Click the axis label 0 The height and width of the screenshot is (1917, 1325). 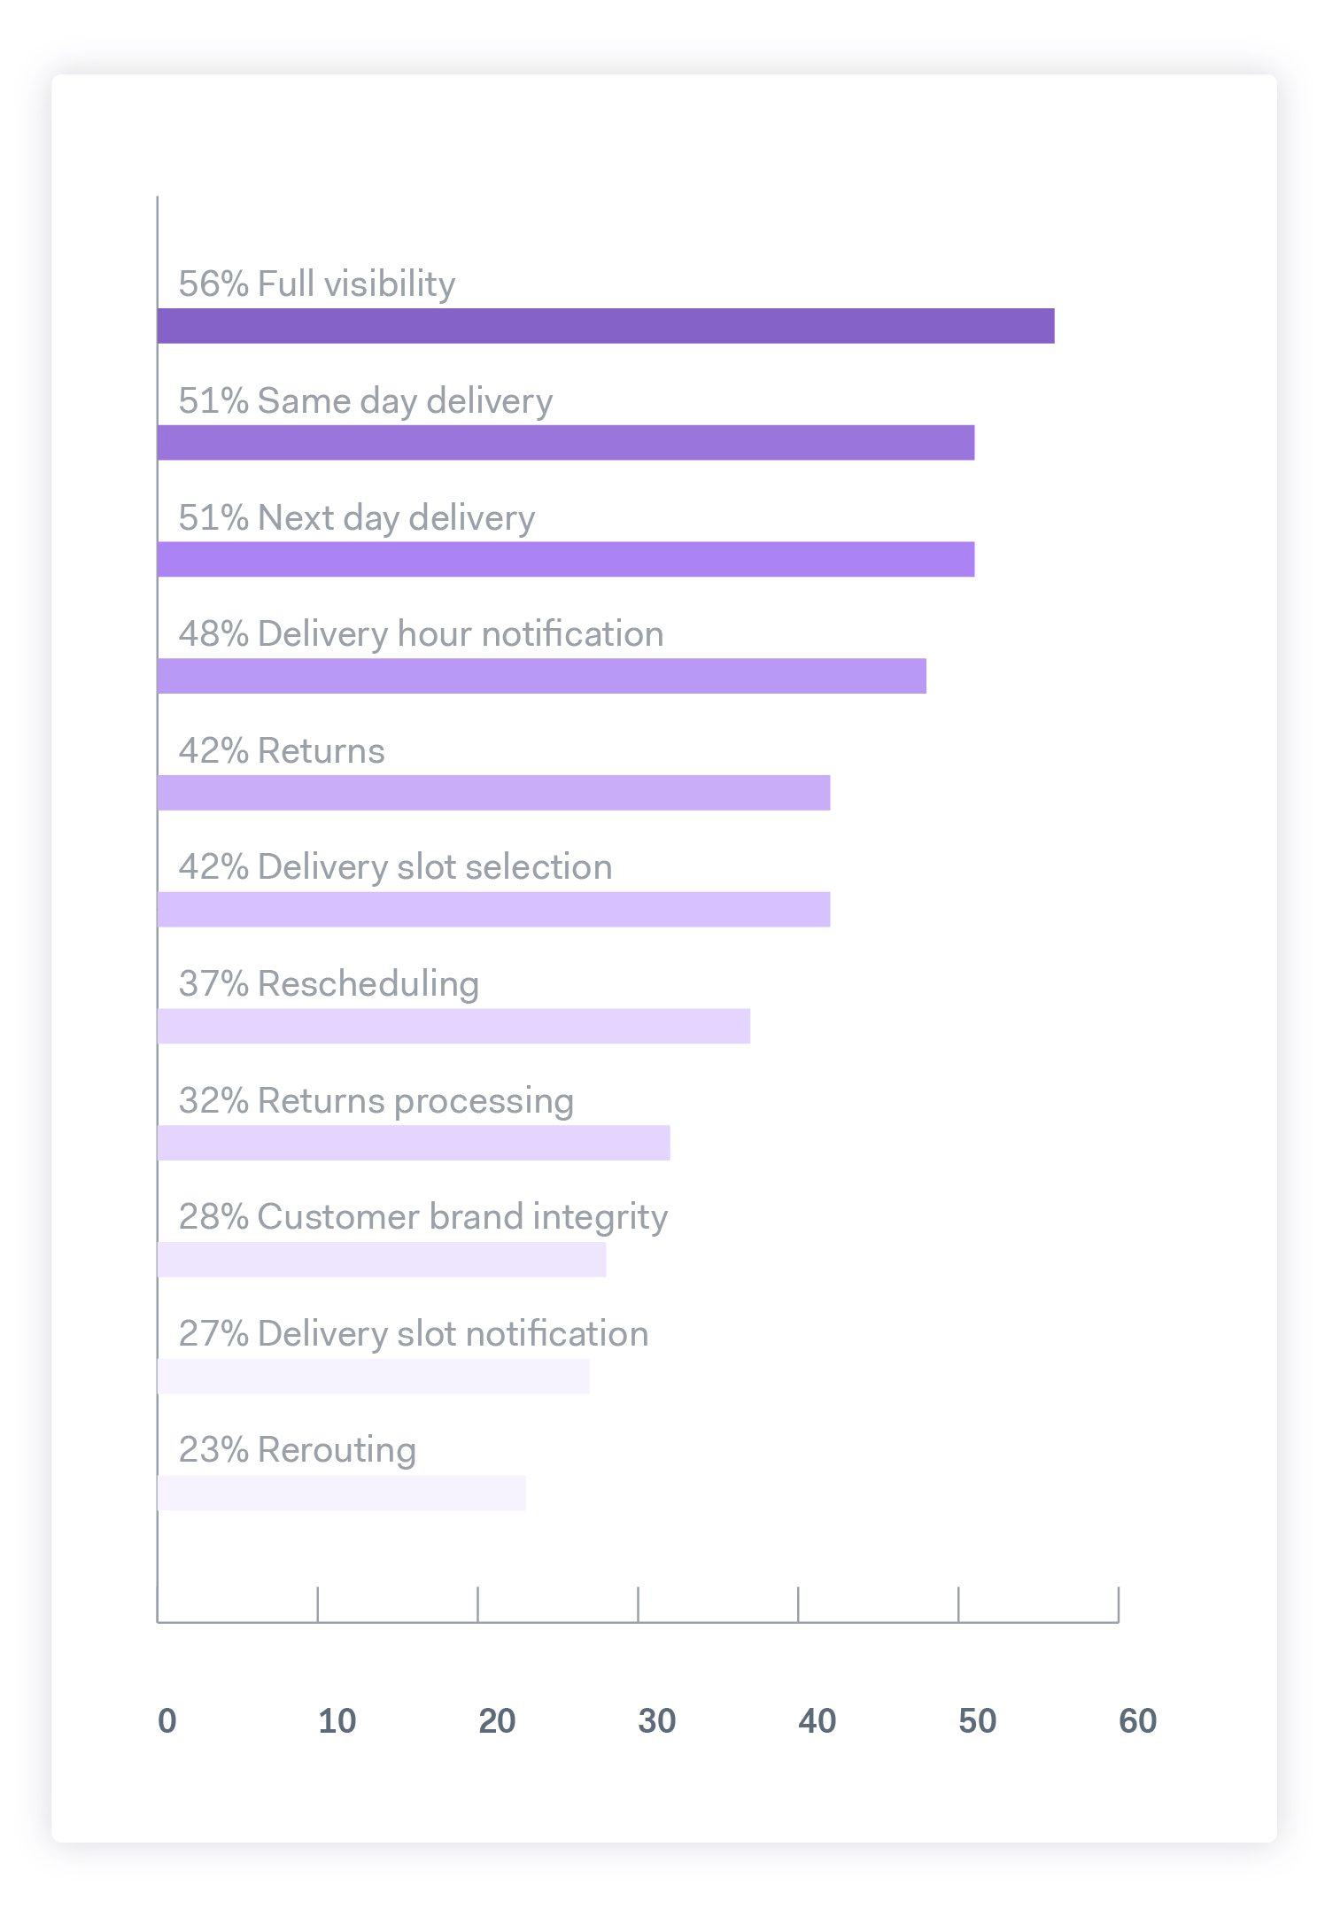click(167, 1720)
